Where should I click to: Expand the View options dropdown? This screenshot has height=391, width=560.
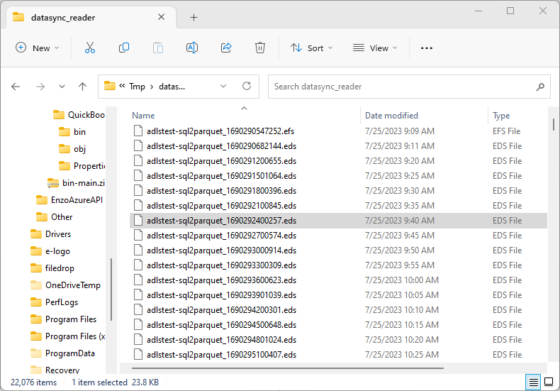[x=375, y=48]
